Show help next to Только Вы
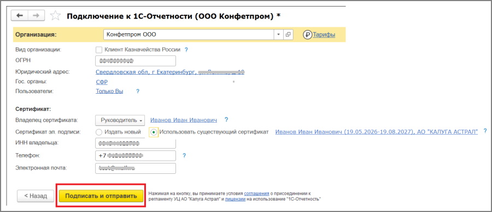 coord(137,92)
